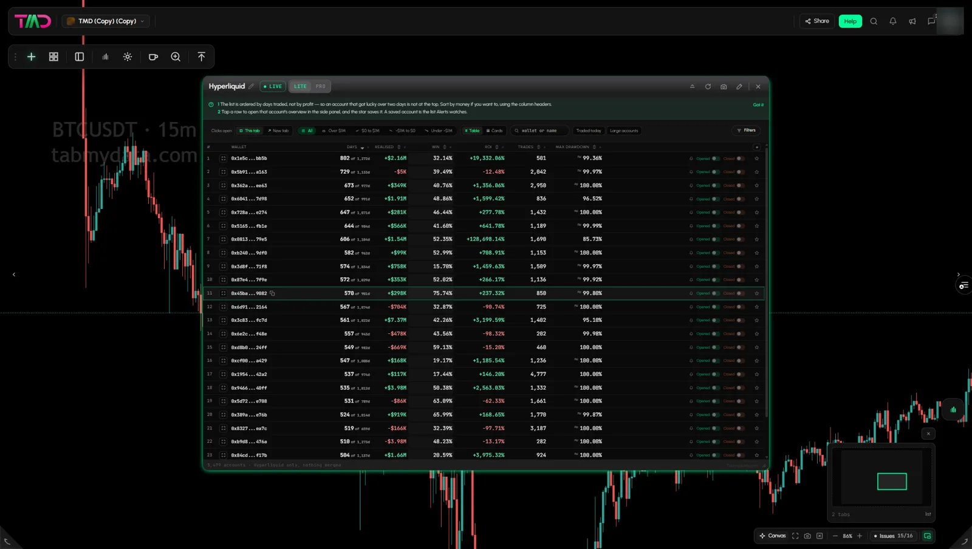Collapse the Hyperliquid panel with the up arrow
Viewport: 972px width, 549px height.
692,86
